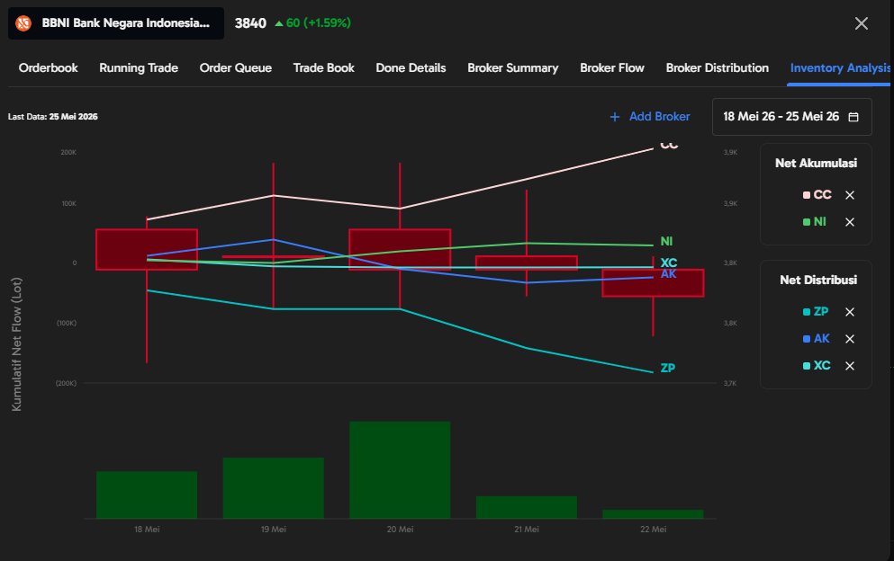Remove broker ZP from Net Distribusi
Screen dimensions: 894x561
pyautogui.click(x=850, y=312)
